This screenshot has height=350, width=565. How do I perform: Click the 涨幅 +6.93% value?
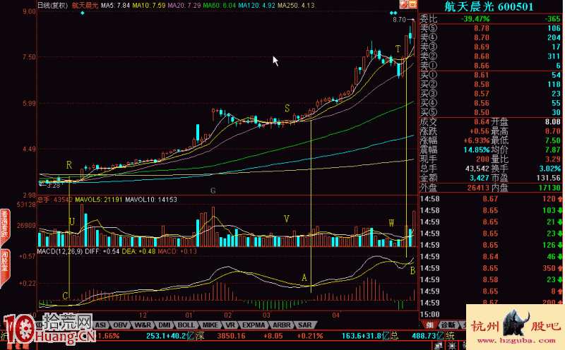point(476,140)
